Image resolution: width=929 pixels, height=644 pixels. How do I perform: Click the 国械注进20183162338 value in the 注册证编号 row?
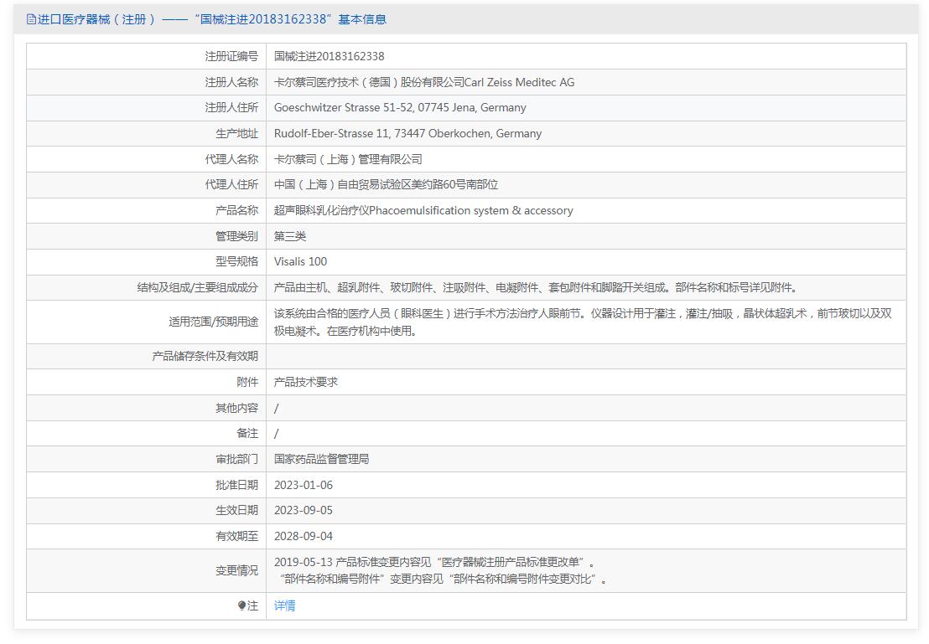coord(329,56)
